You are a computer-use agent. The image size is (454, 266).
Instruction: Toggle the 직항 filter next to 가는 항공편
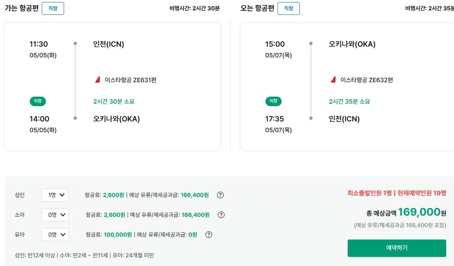pos(53,8)
